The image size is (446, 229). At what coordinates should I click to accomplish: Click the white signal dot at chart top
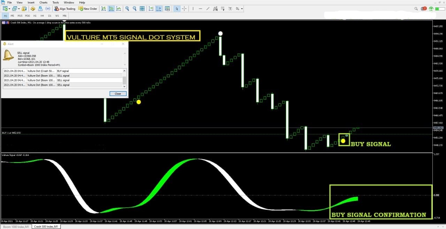tap(220, 34)
